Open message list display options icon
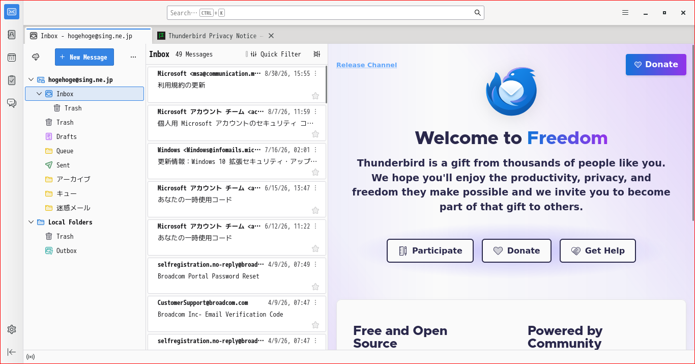 (x=317, y=54)
